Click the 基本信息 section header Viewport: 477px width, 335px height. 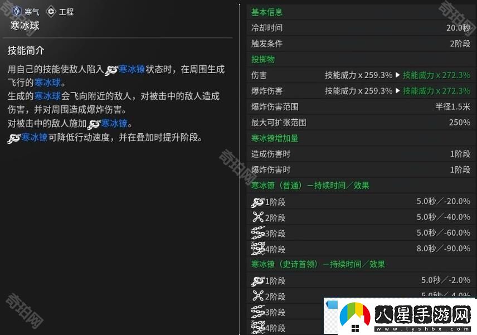(267, 12)
